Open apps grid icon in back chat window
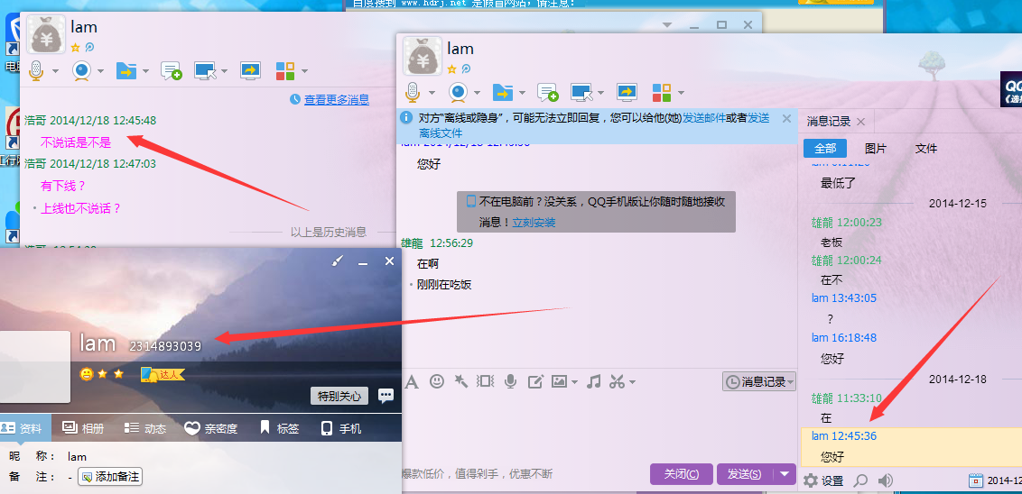Screen dimensions: 1022x494 click(285, 70)
